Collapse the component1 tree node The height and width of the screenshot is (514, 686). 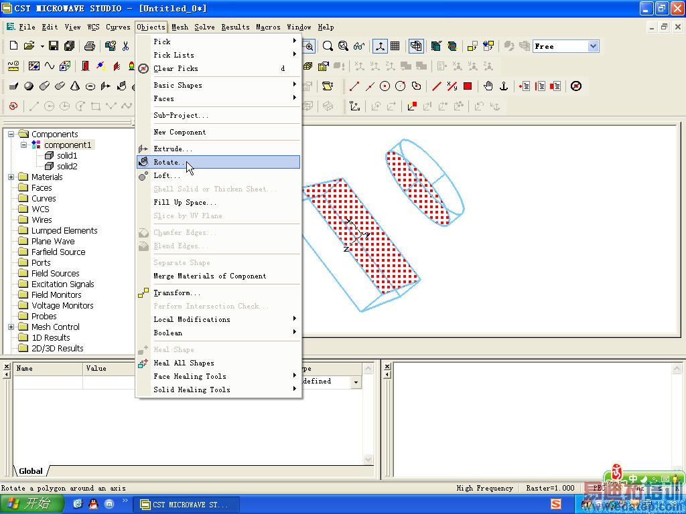[x=24, y=145]
